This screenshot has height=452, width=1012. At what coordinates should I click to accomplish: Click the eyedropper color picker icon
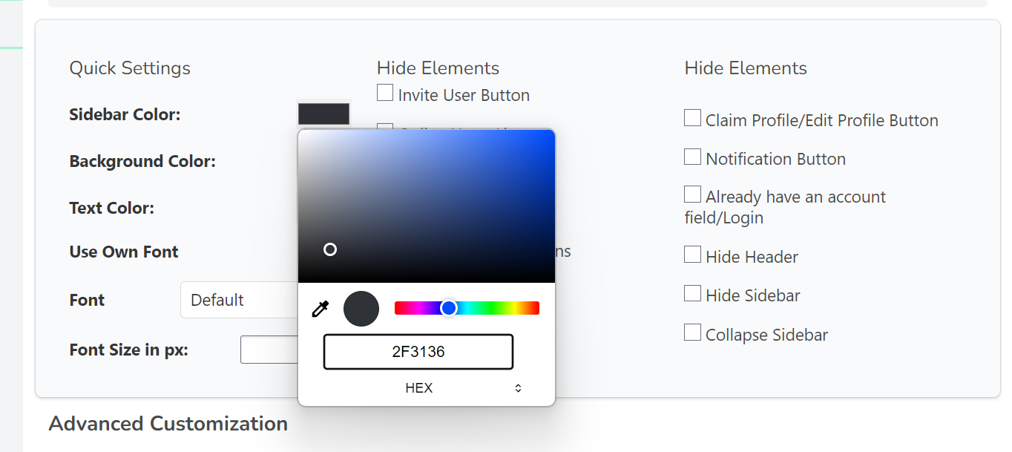(320, 309)
